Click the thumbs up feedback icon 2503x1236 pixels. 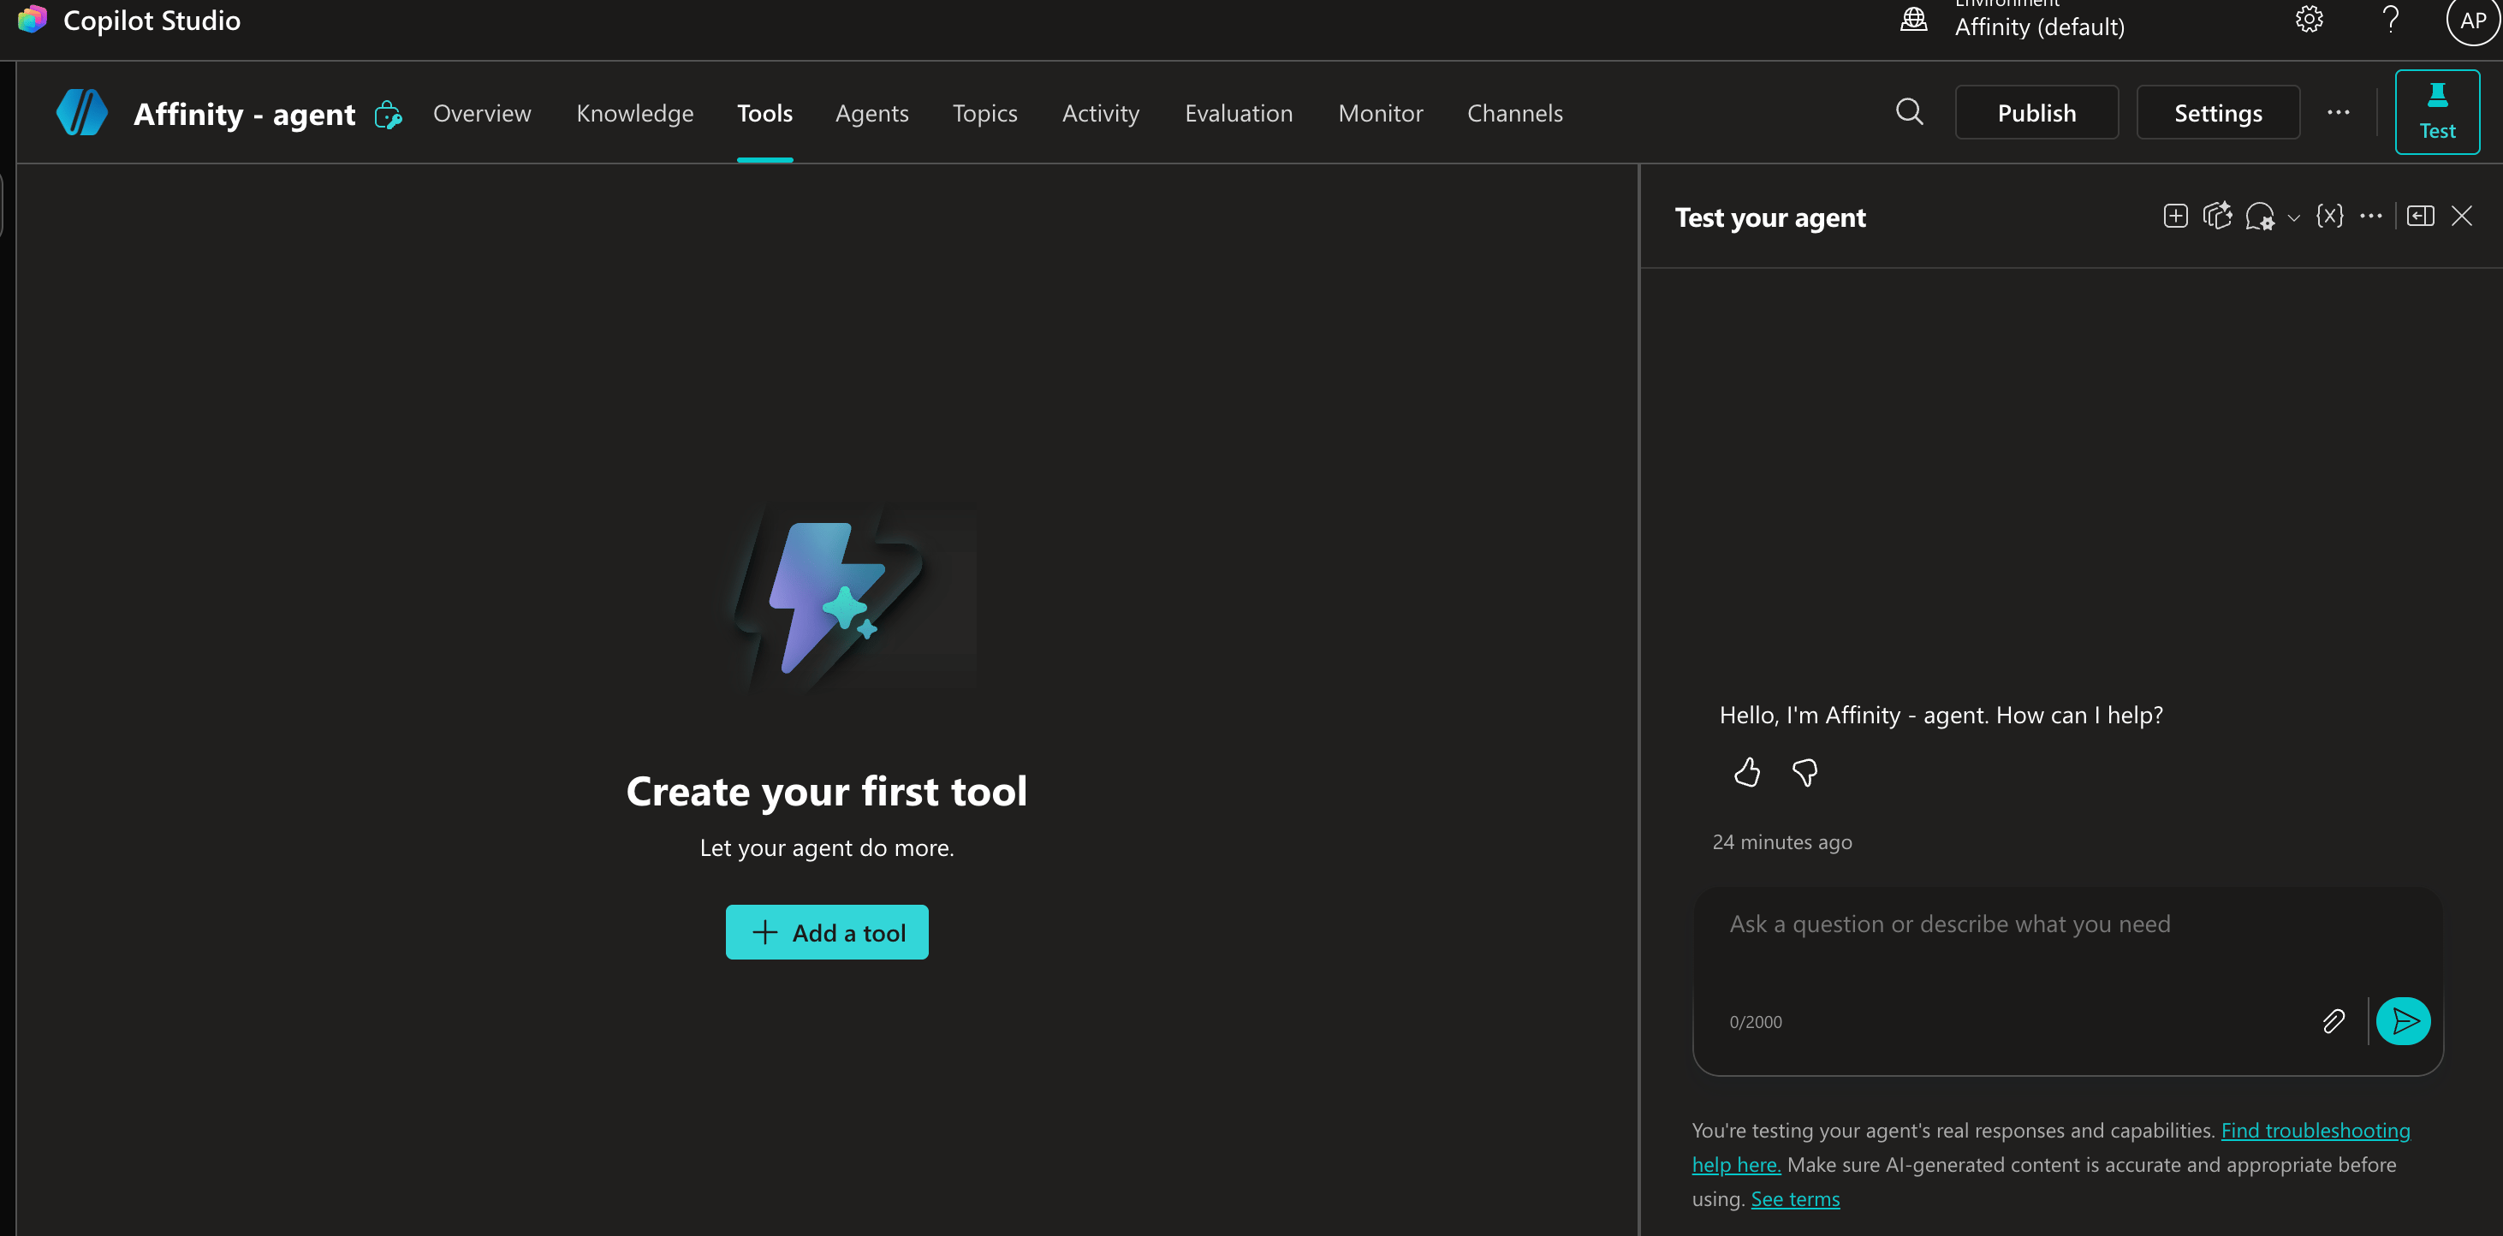pyautogui.click(x=1747, y=771)
